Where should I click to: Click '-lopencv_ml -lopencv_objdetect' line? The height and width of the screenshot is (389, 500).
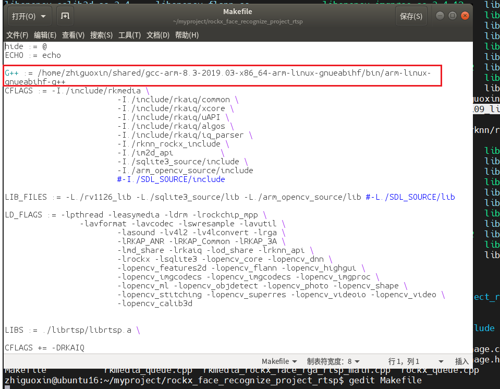pyautogui.click(x=262, y=286)
